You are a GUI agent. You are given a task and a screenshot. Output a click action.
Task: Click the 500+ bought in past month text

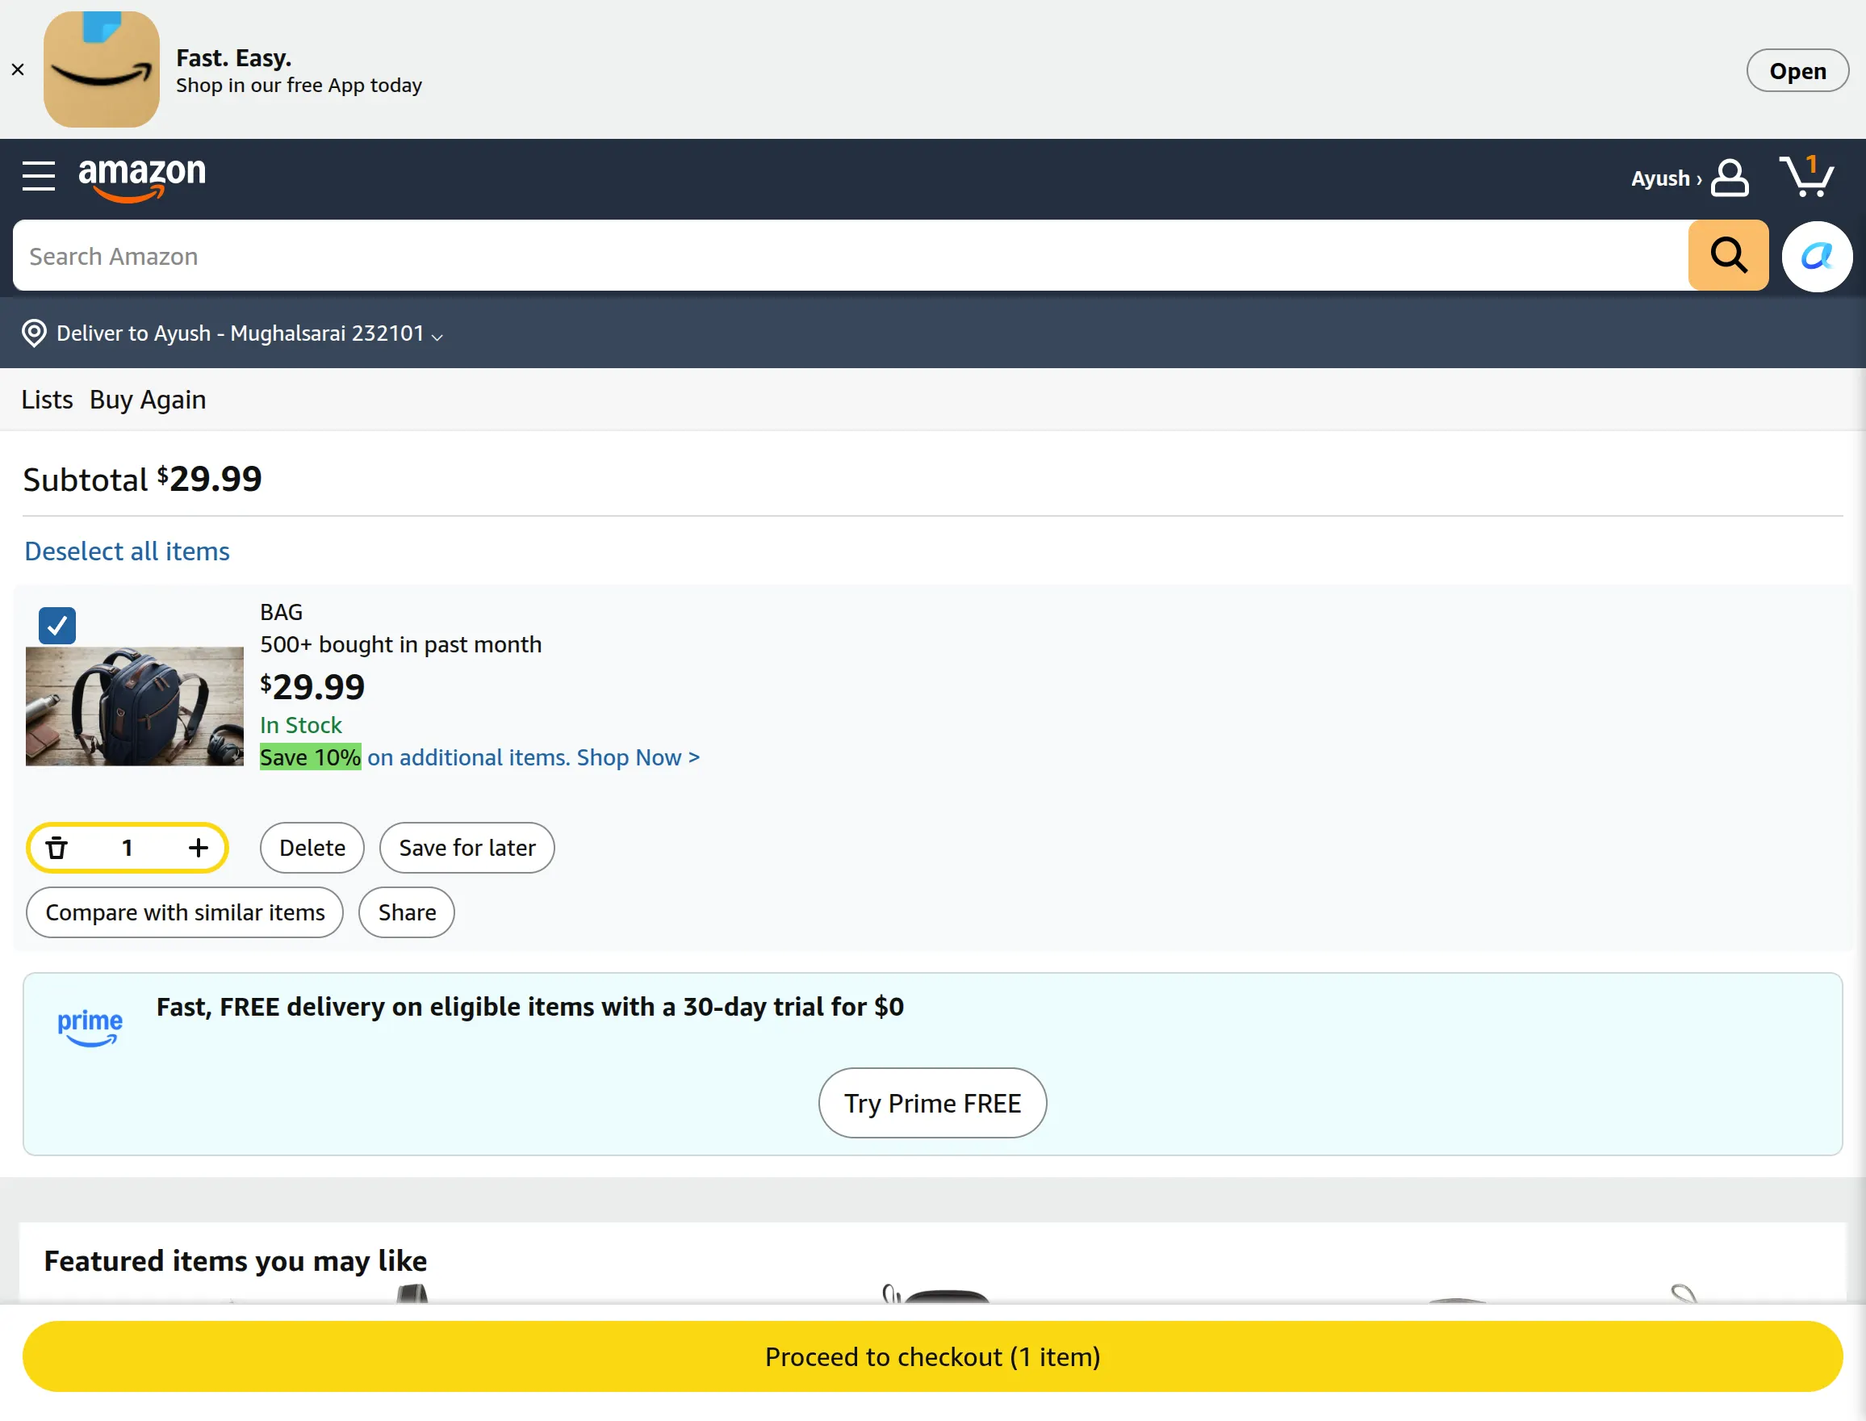coord(401,644)
